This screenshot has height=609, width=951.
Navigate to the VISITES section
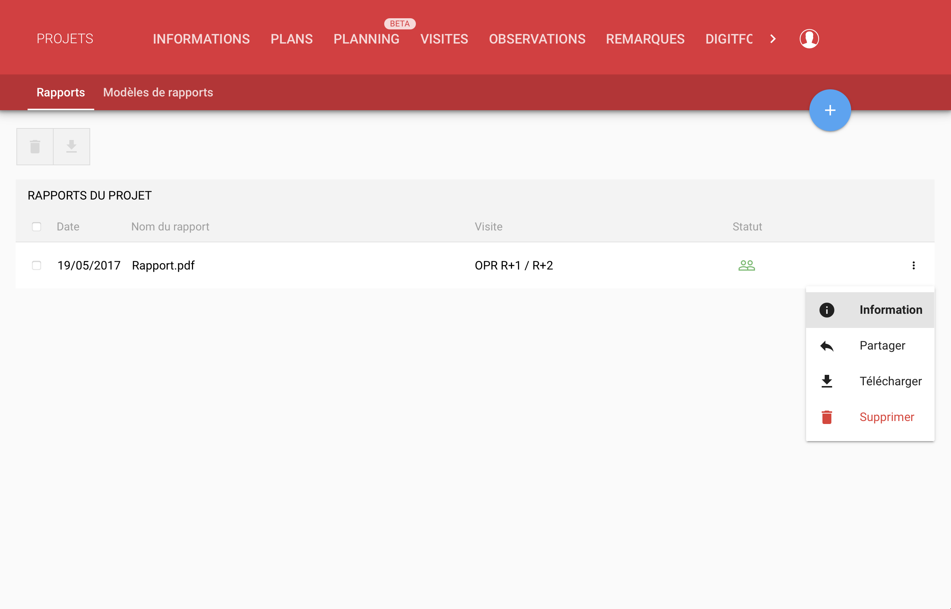click(444, 39)
